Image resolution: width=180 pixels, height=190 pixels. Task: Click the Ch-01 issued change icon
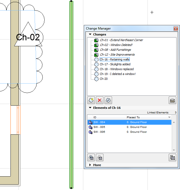tap(96, 40)
